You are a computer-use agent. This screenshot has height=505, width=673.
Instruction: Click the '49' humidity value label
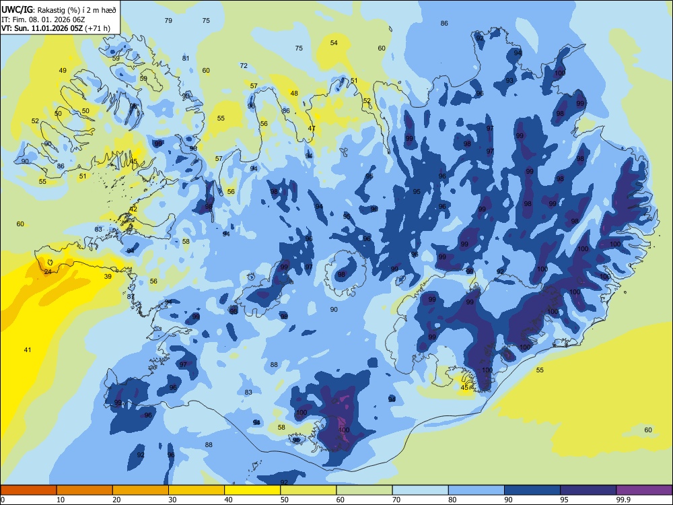(x=63, y=71)
